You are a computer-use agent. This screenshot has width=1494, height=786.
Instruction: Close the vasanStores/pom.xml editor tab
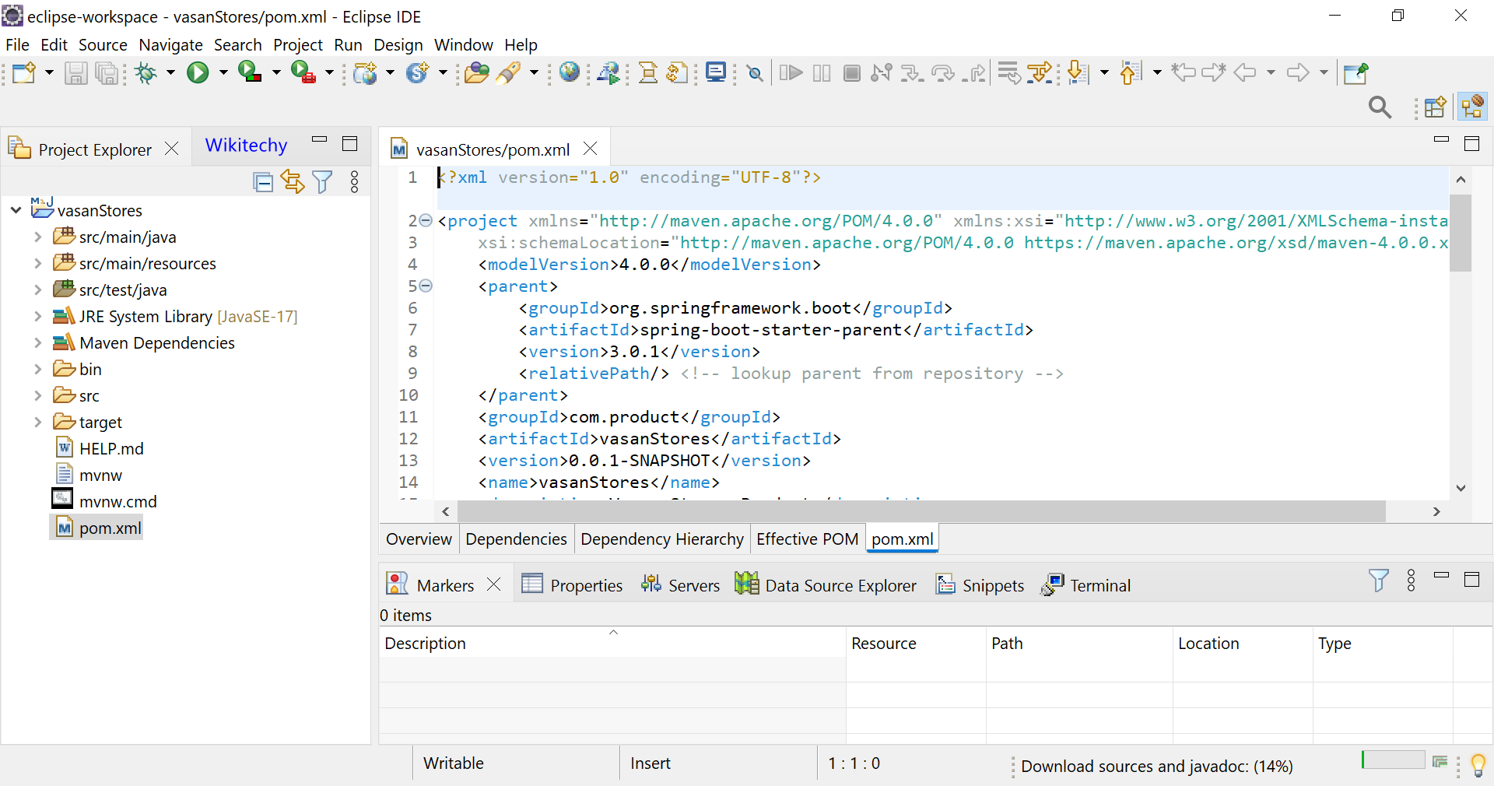coord(591,148)
